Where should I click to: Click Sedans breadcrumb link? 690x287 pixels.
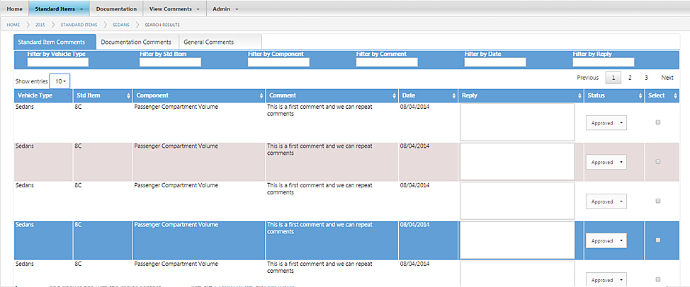coord(120,25)
